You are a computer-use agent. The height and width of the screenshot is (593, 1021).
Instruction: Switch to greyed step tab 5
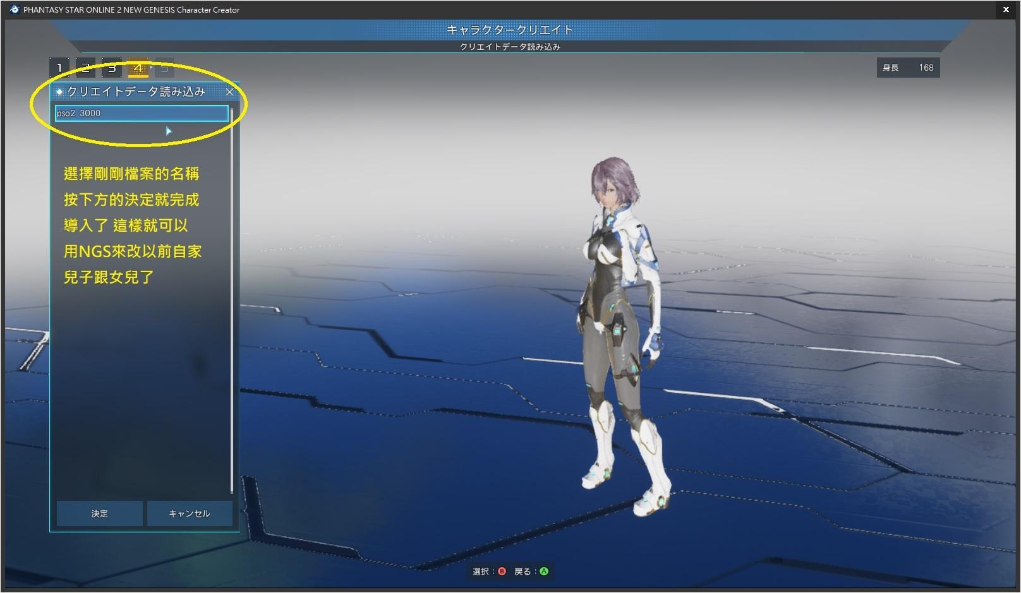coord(164,68)
